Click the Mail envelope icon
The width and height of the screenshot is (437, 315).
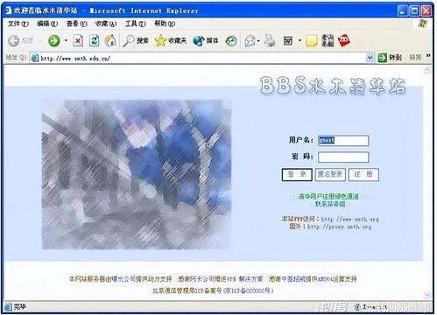point(250,41)
